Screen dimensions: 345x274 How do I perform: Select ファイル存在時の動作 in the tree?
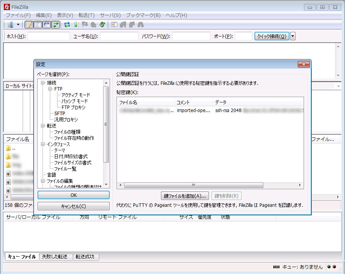[74, 138]
